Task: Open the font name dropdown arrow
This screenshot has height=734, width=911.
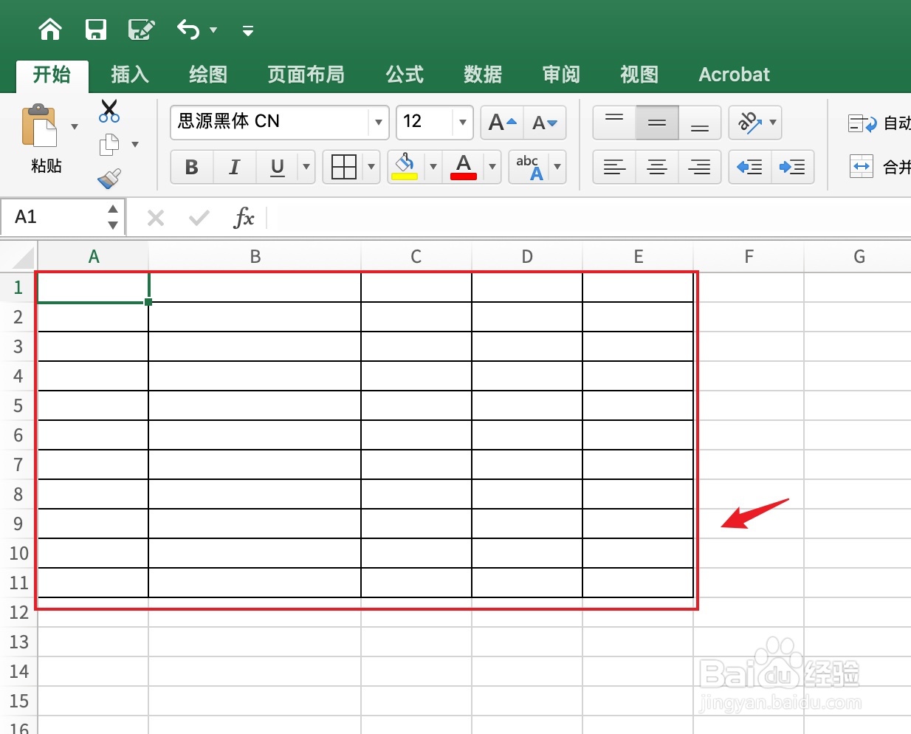Action: pos(379,123)
